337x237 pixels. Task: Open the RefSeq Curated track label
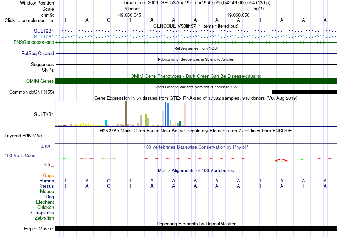click(38, 53)
